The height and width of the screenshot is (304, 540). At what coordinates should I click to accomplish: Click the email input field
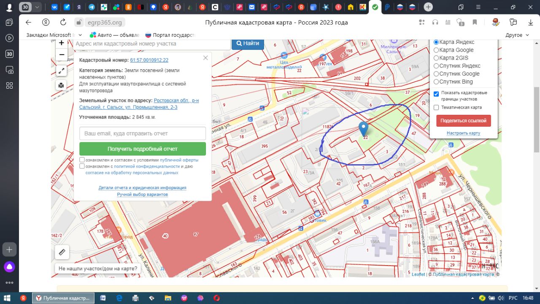[143, 133]
